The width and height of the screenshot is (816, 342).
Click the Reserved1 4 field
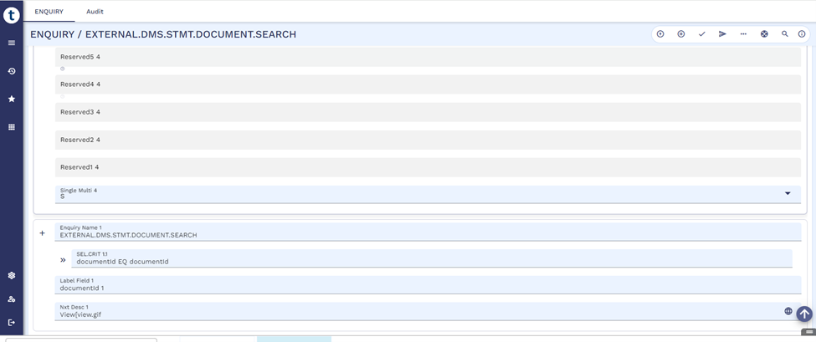coord(428,167)
